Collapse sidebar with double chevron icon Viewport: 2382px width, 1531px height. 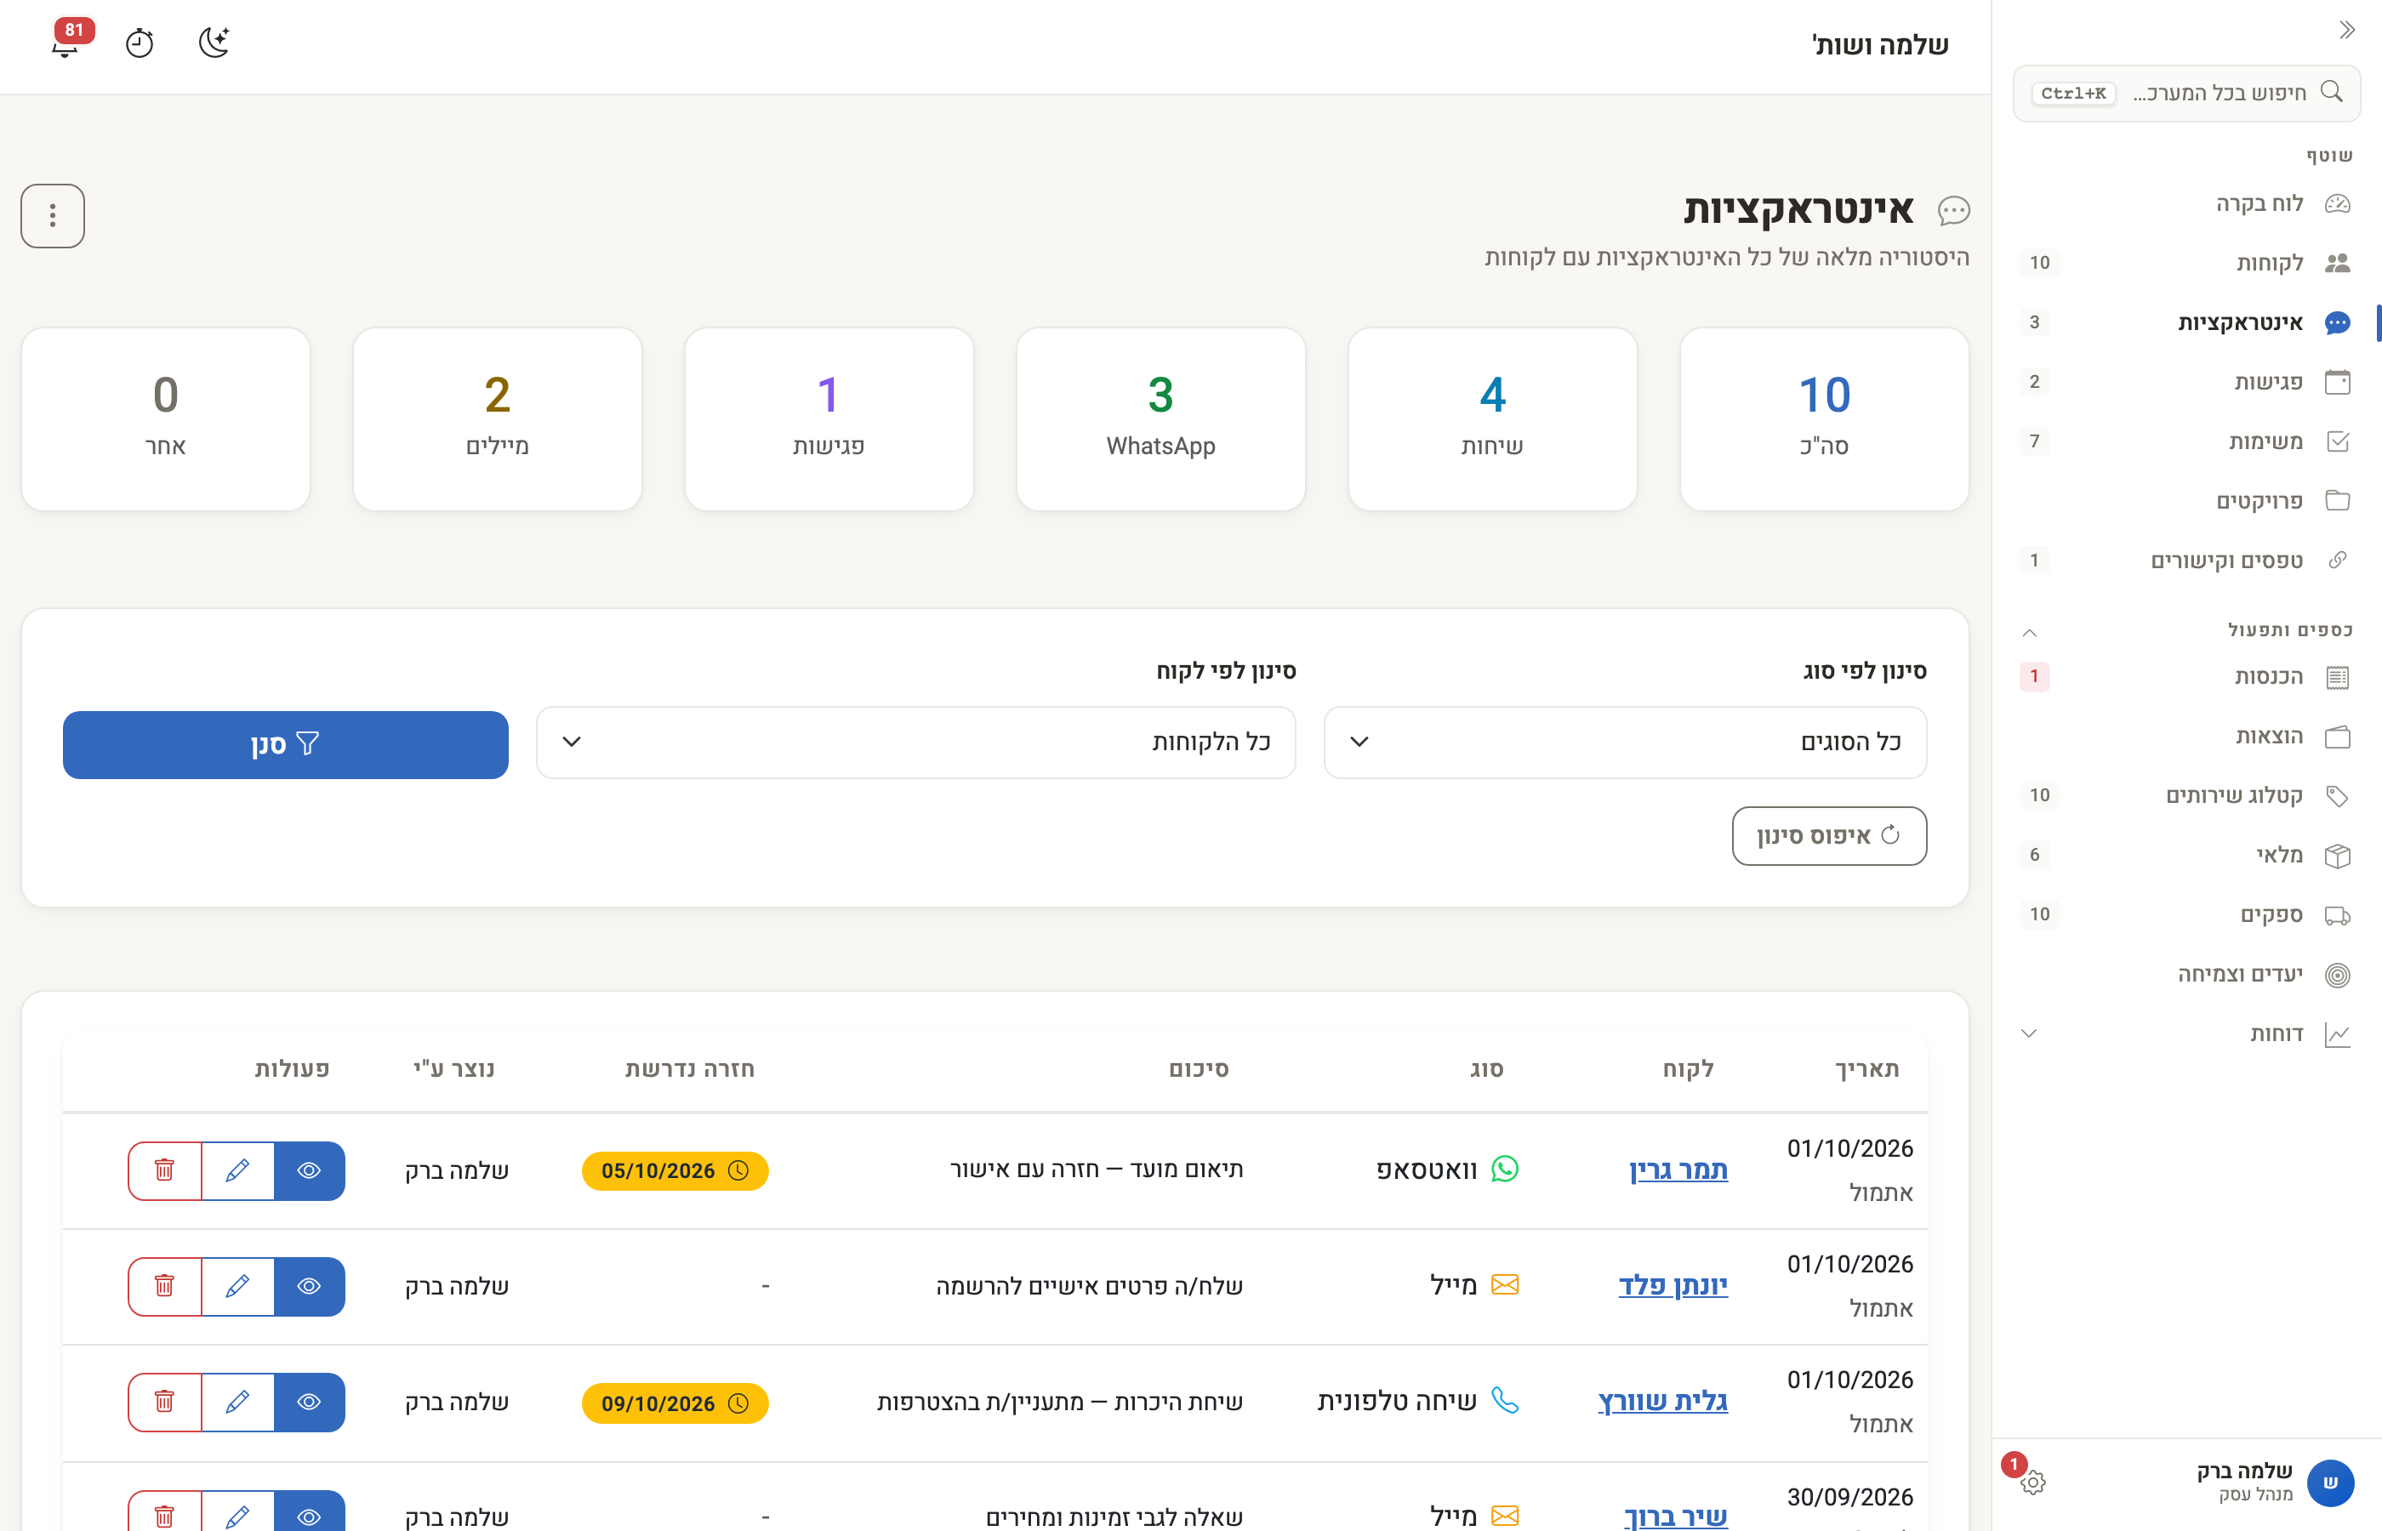coord(2346,30)
